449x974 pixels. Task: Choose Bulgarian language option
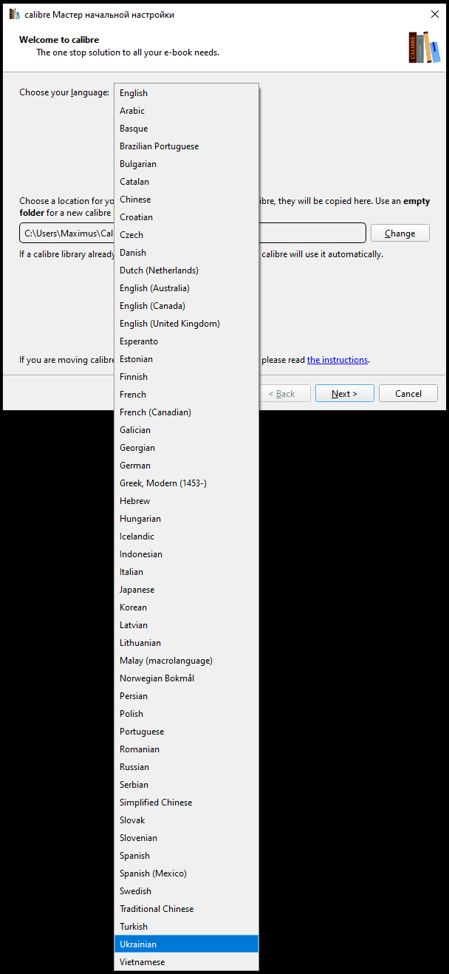(186, 164)
